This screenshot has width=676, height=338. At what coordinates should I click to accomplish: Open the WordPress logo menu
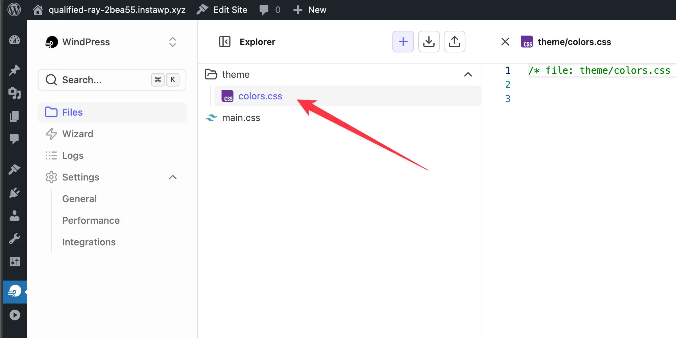[14, 9]
